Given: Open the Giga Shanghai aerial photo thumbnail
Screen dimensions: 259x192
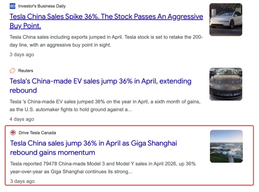Looking at the screenshot, I should [226, 146].
